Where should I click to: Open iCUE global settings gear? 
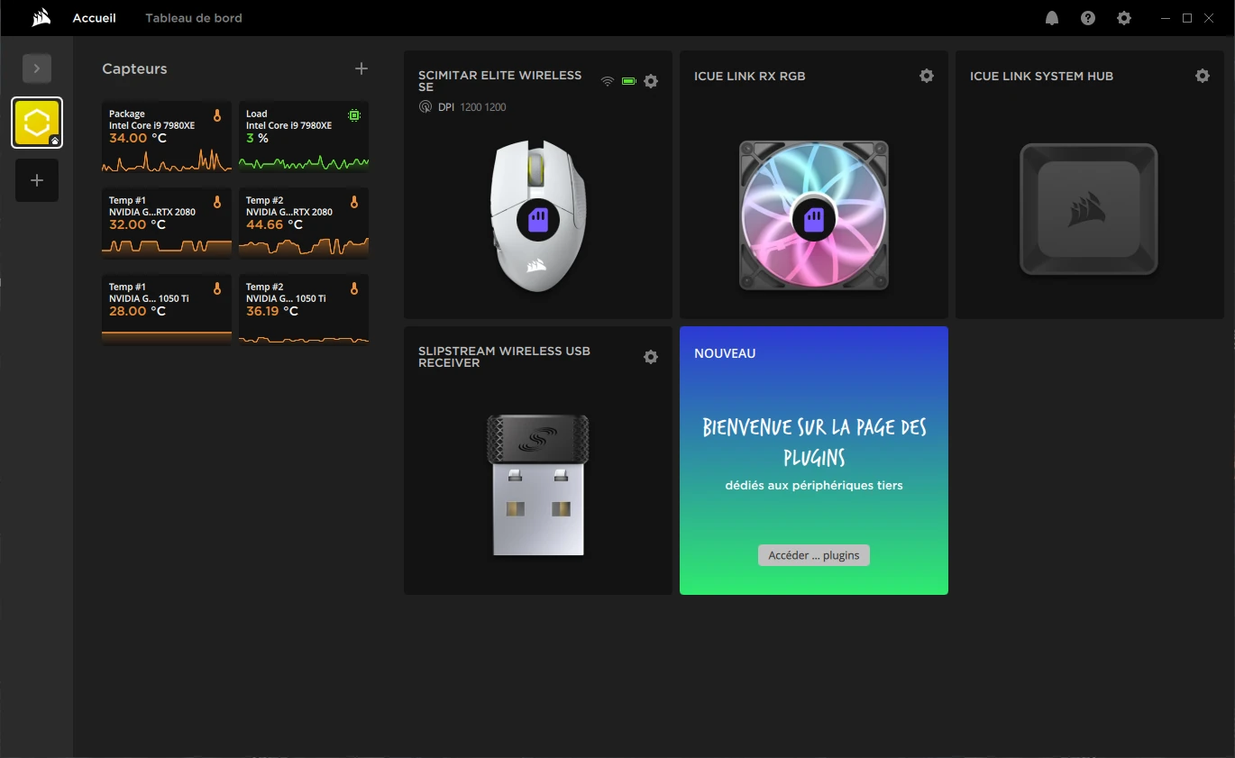point(1124,18)
